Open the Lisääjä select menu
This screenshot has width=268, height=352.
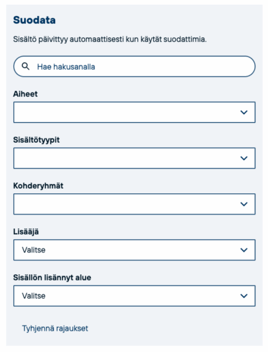tap(135, 250)
